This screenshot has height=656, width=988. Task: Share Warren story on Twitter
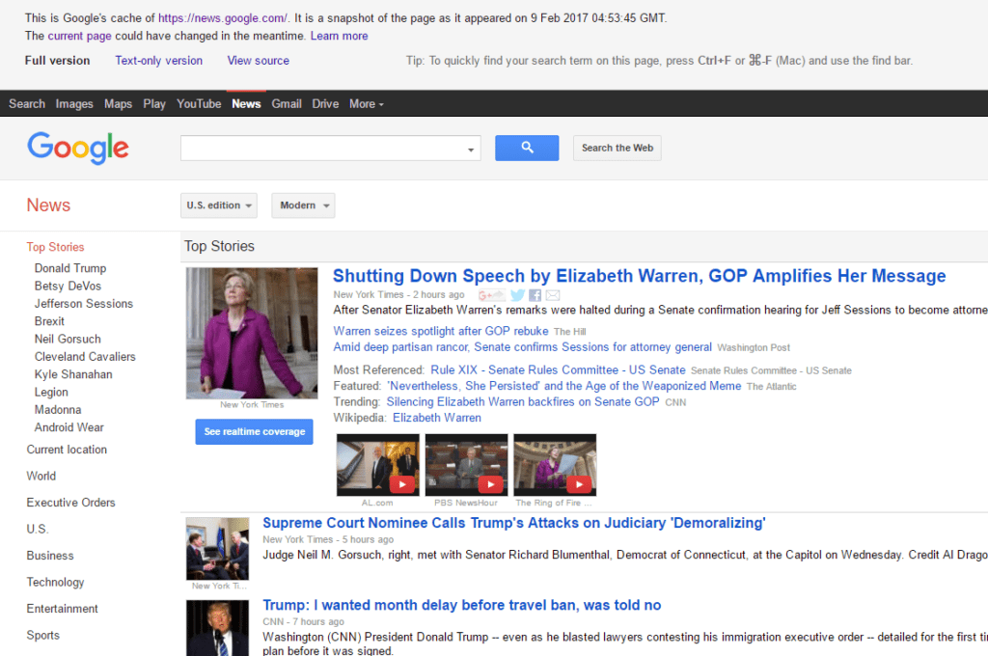click(517, 295)
